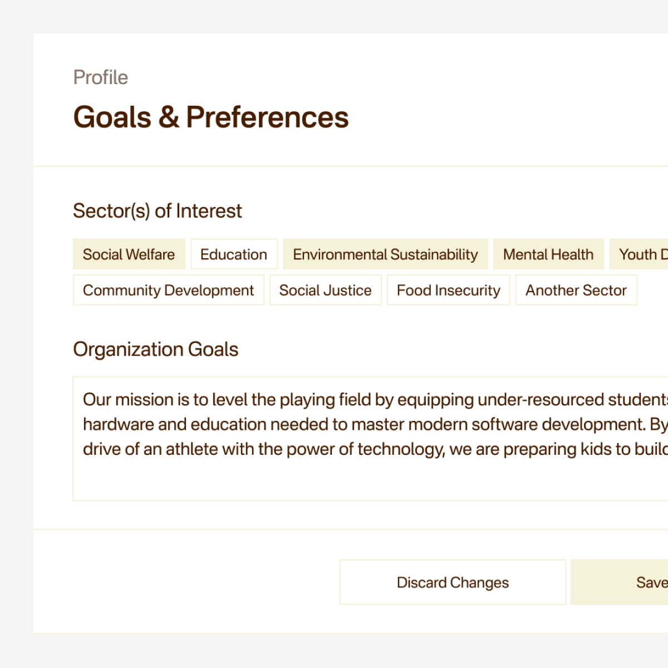The image size is (668, 668).
Task: Click the Save button
Action: tap(620, 582)
